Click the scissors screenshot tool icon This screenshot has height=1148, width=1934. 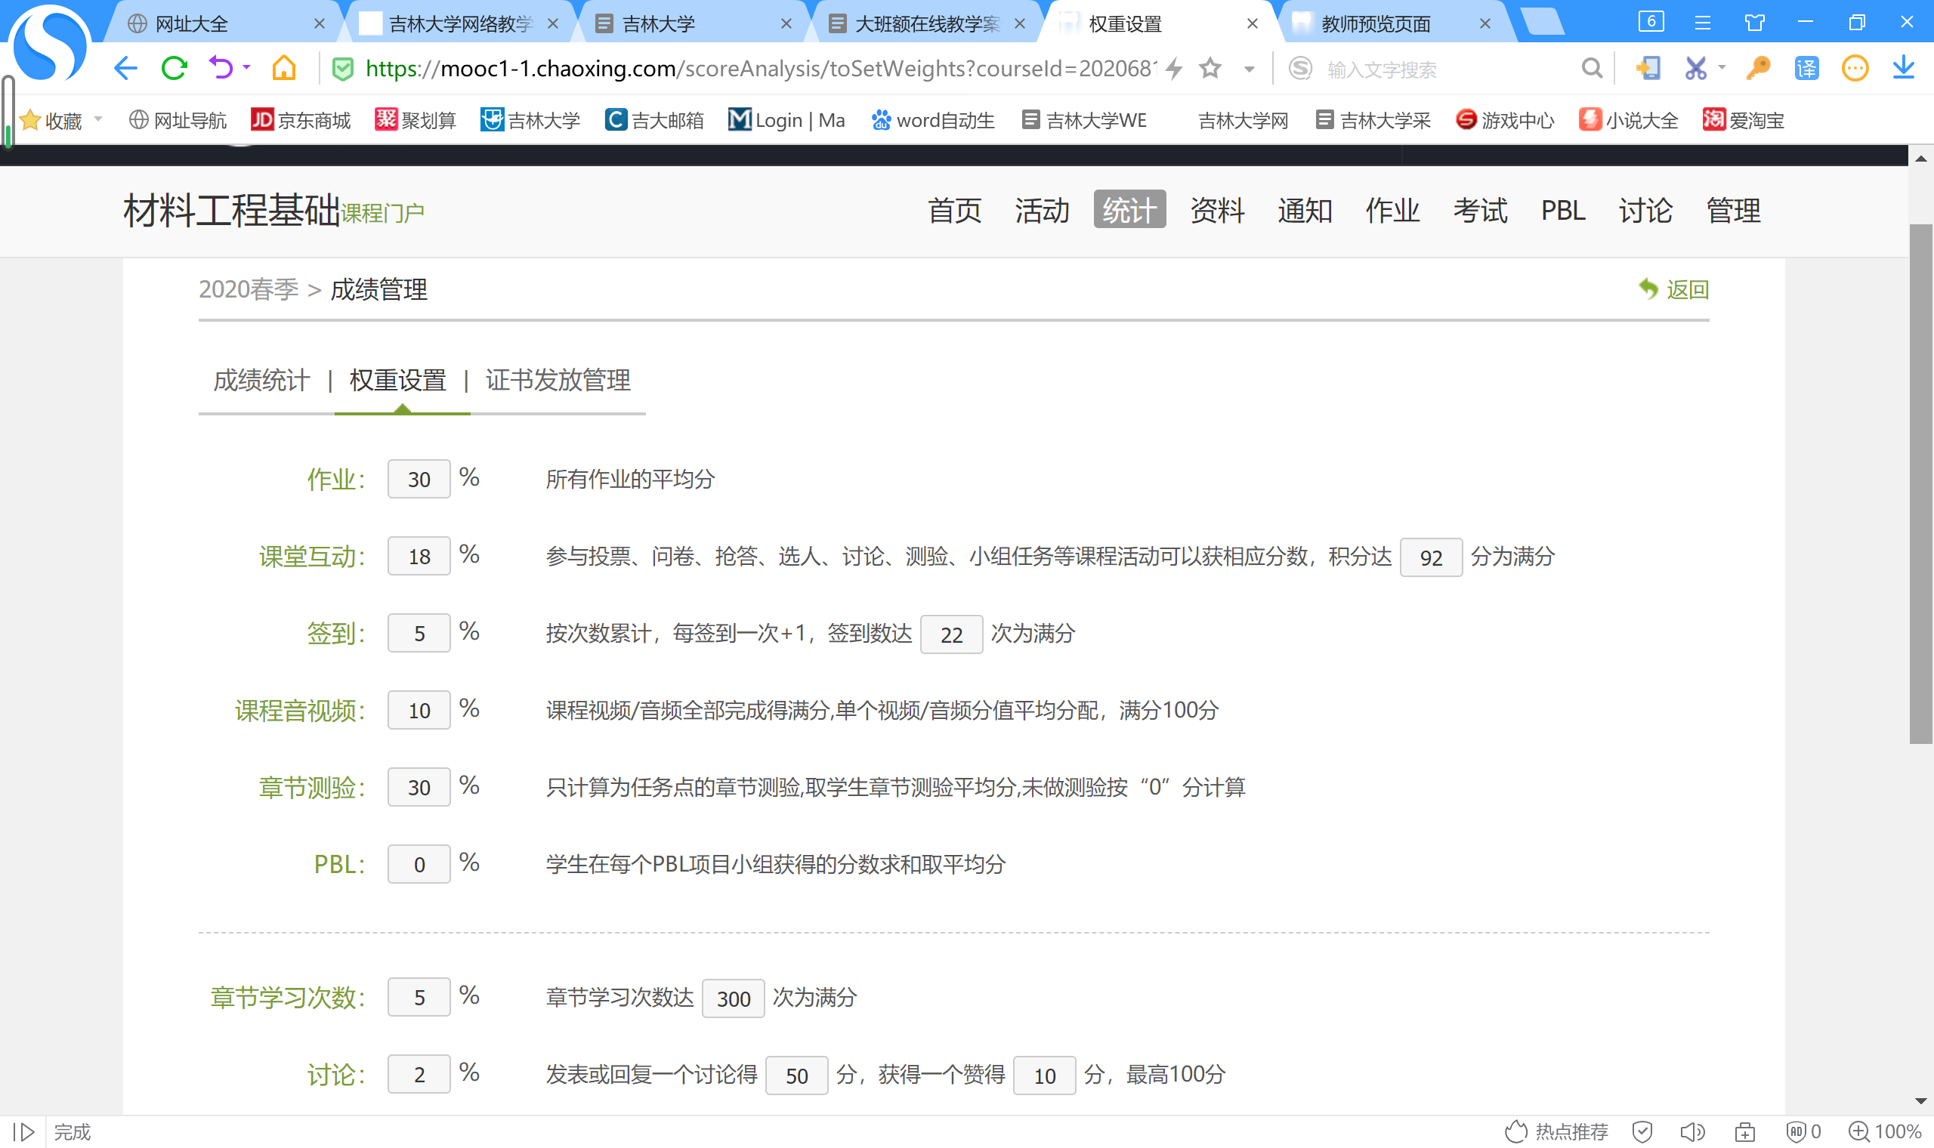(x=1695, y=68)
